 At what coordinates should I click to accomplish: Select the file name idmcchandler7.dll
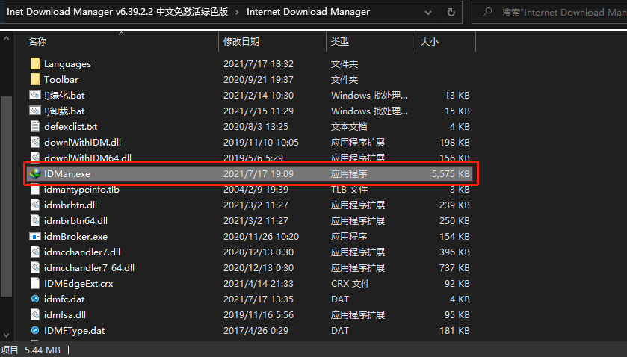[82, 252]
